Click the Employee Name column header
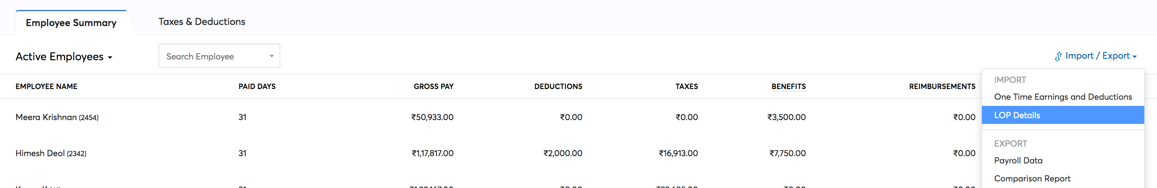 (x=46, y=86)
